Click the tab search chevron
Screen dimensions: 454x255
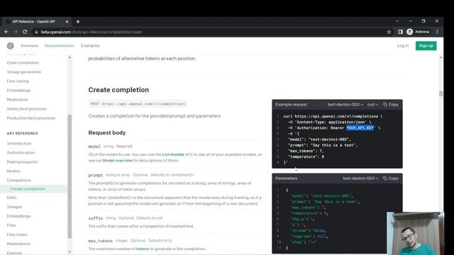pyautogui.click(x=397, y=21)
